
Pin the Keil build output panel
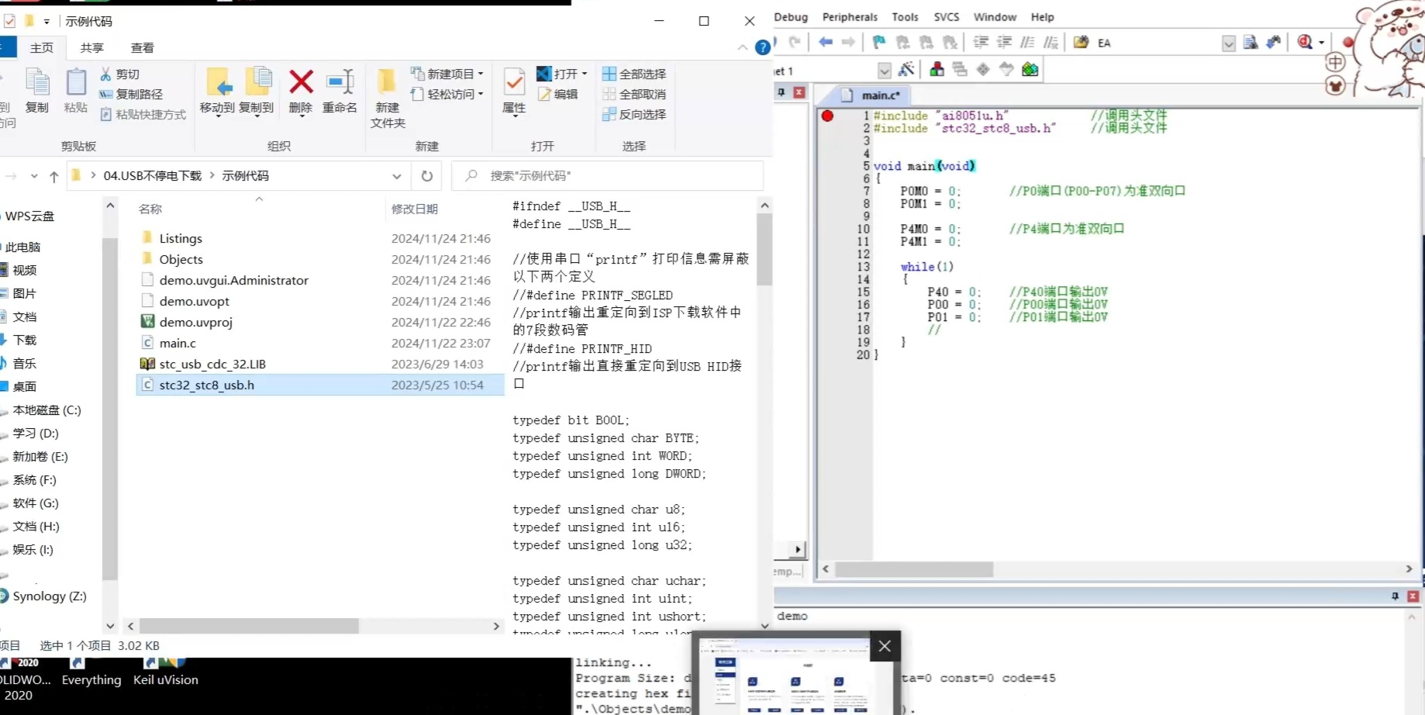click(1395, 596)
